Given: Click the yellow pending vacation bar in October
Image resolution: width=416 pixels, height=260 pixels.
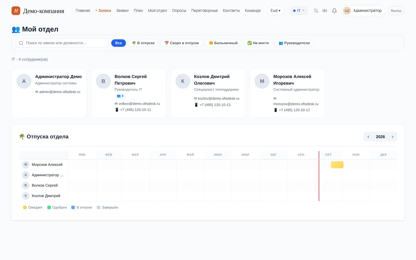Looking at the screenshot, I should (x=337, y=165).
